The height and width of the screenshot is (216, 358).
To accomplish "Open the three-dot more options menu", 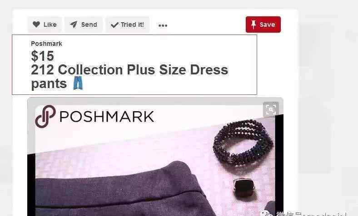I will tap(163, 25).
